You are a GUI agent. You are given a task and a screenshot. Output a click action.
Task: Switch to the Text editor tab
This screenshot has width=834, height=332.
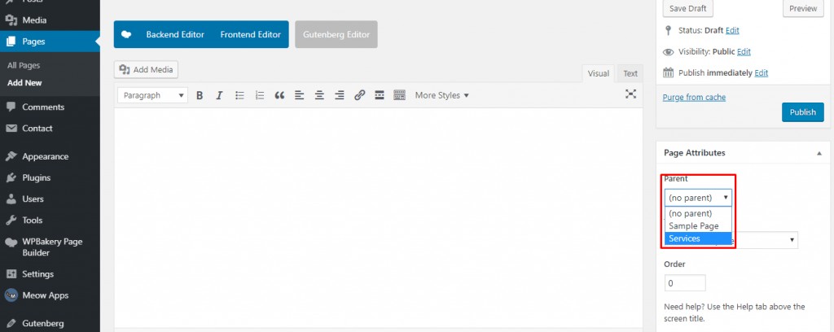(630, 73)
